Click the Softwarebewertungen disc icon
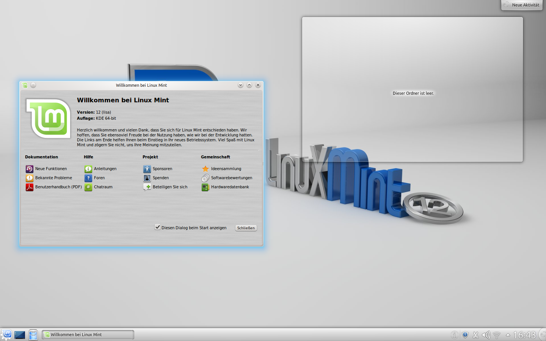The width and height of the screenshot is (546, 341). [206, 178]
